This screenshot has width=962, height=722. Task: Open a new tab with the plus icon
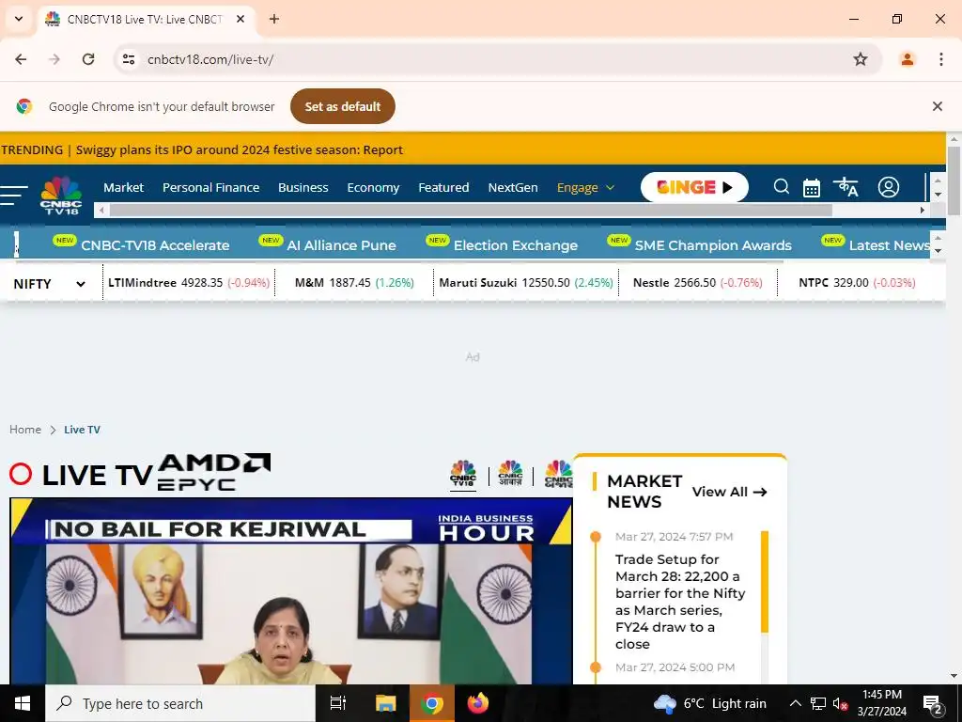coord(274,19)
